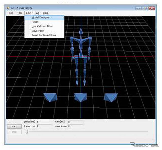Click the left blue pyramid marker
Viewport: 162px width, 150px height.
[51, 97]
